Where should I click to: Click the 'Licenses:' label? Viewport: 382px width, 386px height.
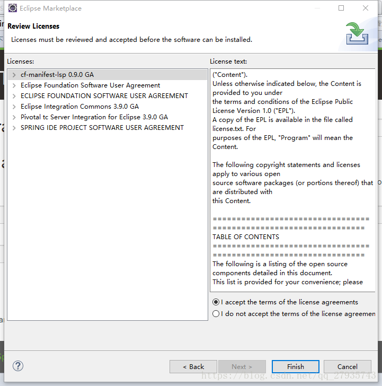click(21, 62)
